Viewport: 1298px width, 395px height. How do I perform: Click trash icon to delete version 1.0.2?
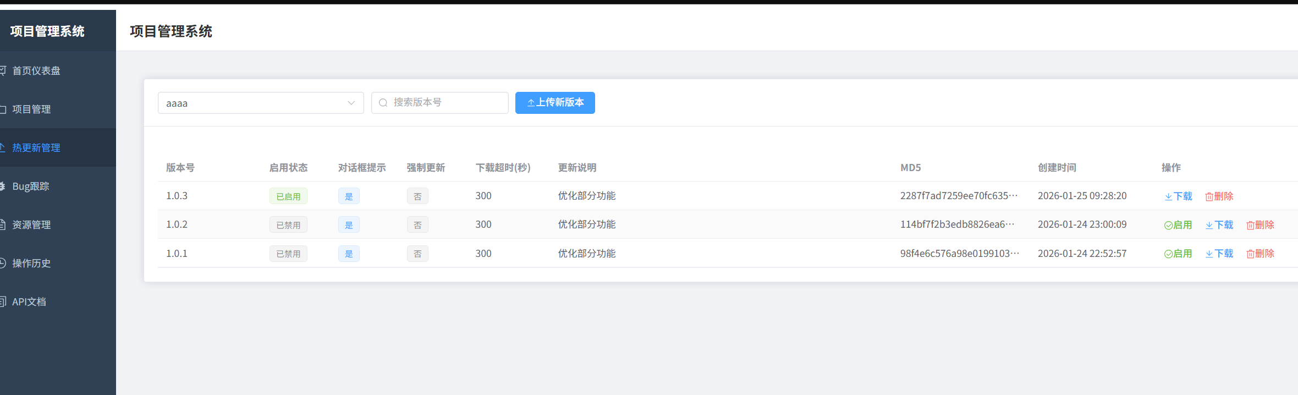(x=1250, y=225)
